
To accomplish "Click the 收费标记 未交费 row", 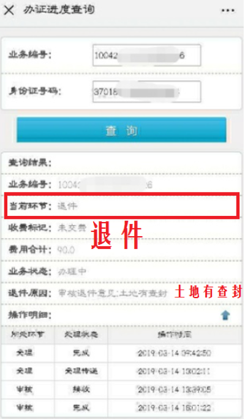I will (121, 228).
